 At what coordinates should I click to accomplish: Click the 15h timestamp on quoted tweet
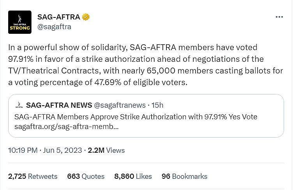[x=157, y=105]
